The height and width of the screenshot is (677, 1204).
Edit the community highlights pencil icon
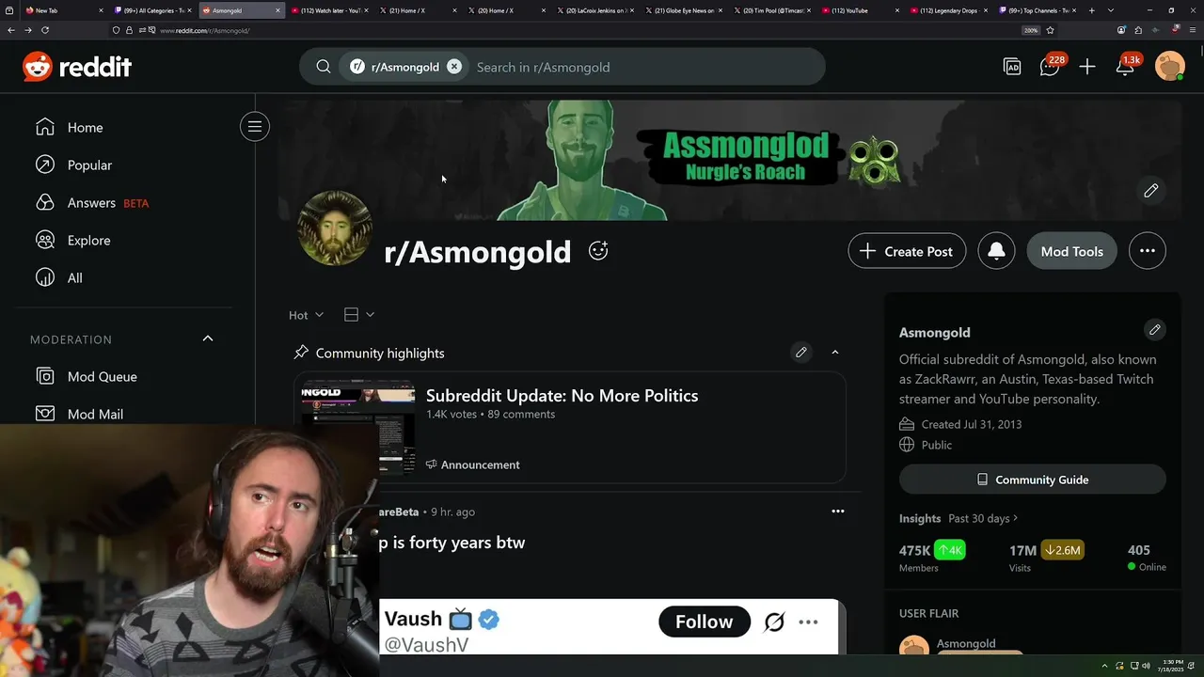coord(801,353)
